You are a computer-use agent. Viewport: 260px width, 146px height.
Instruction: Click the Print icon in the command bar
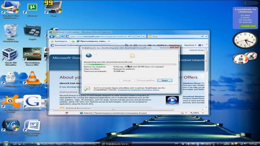[149, 45]
